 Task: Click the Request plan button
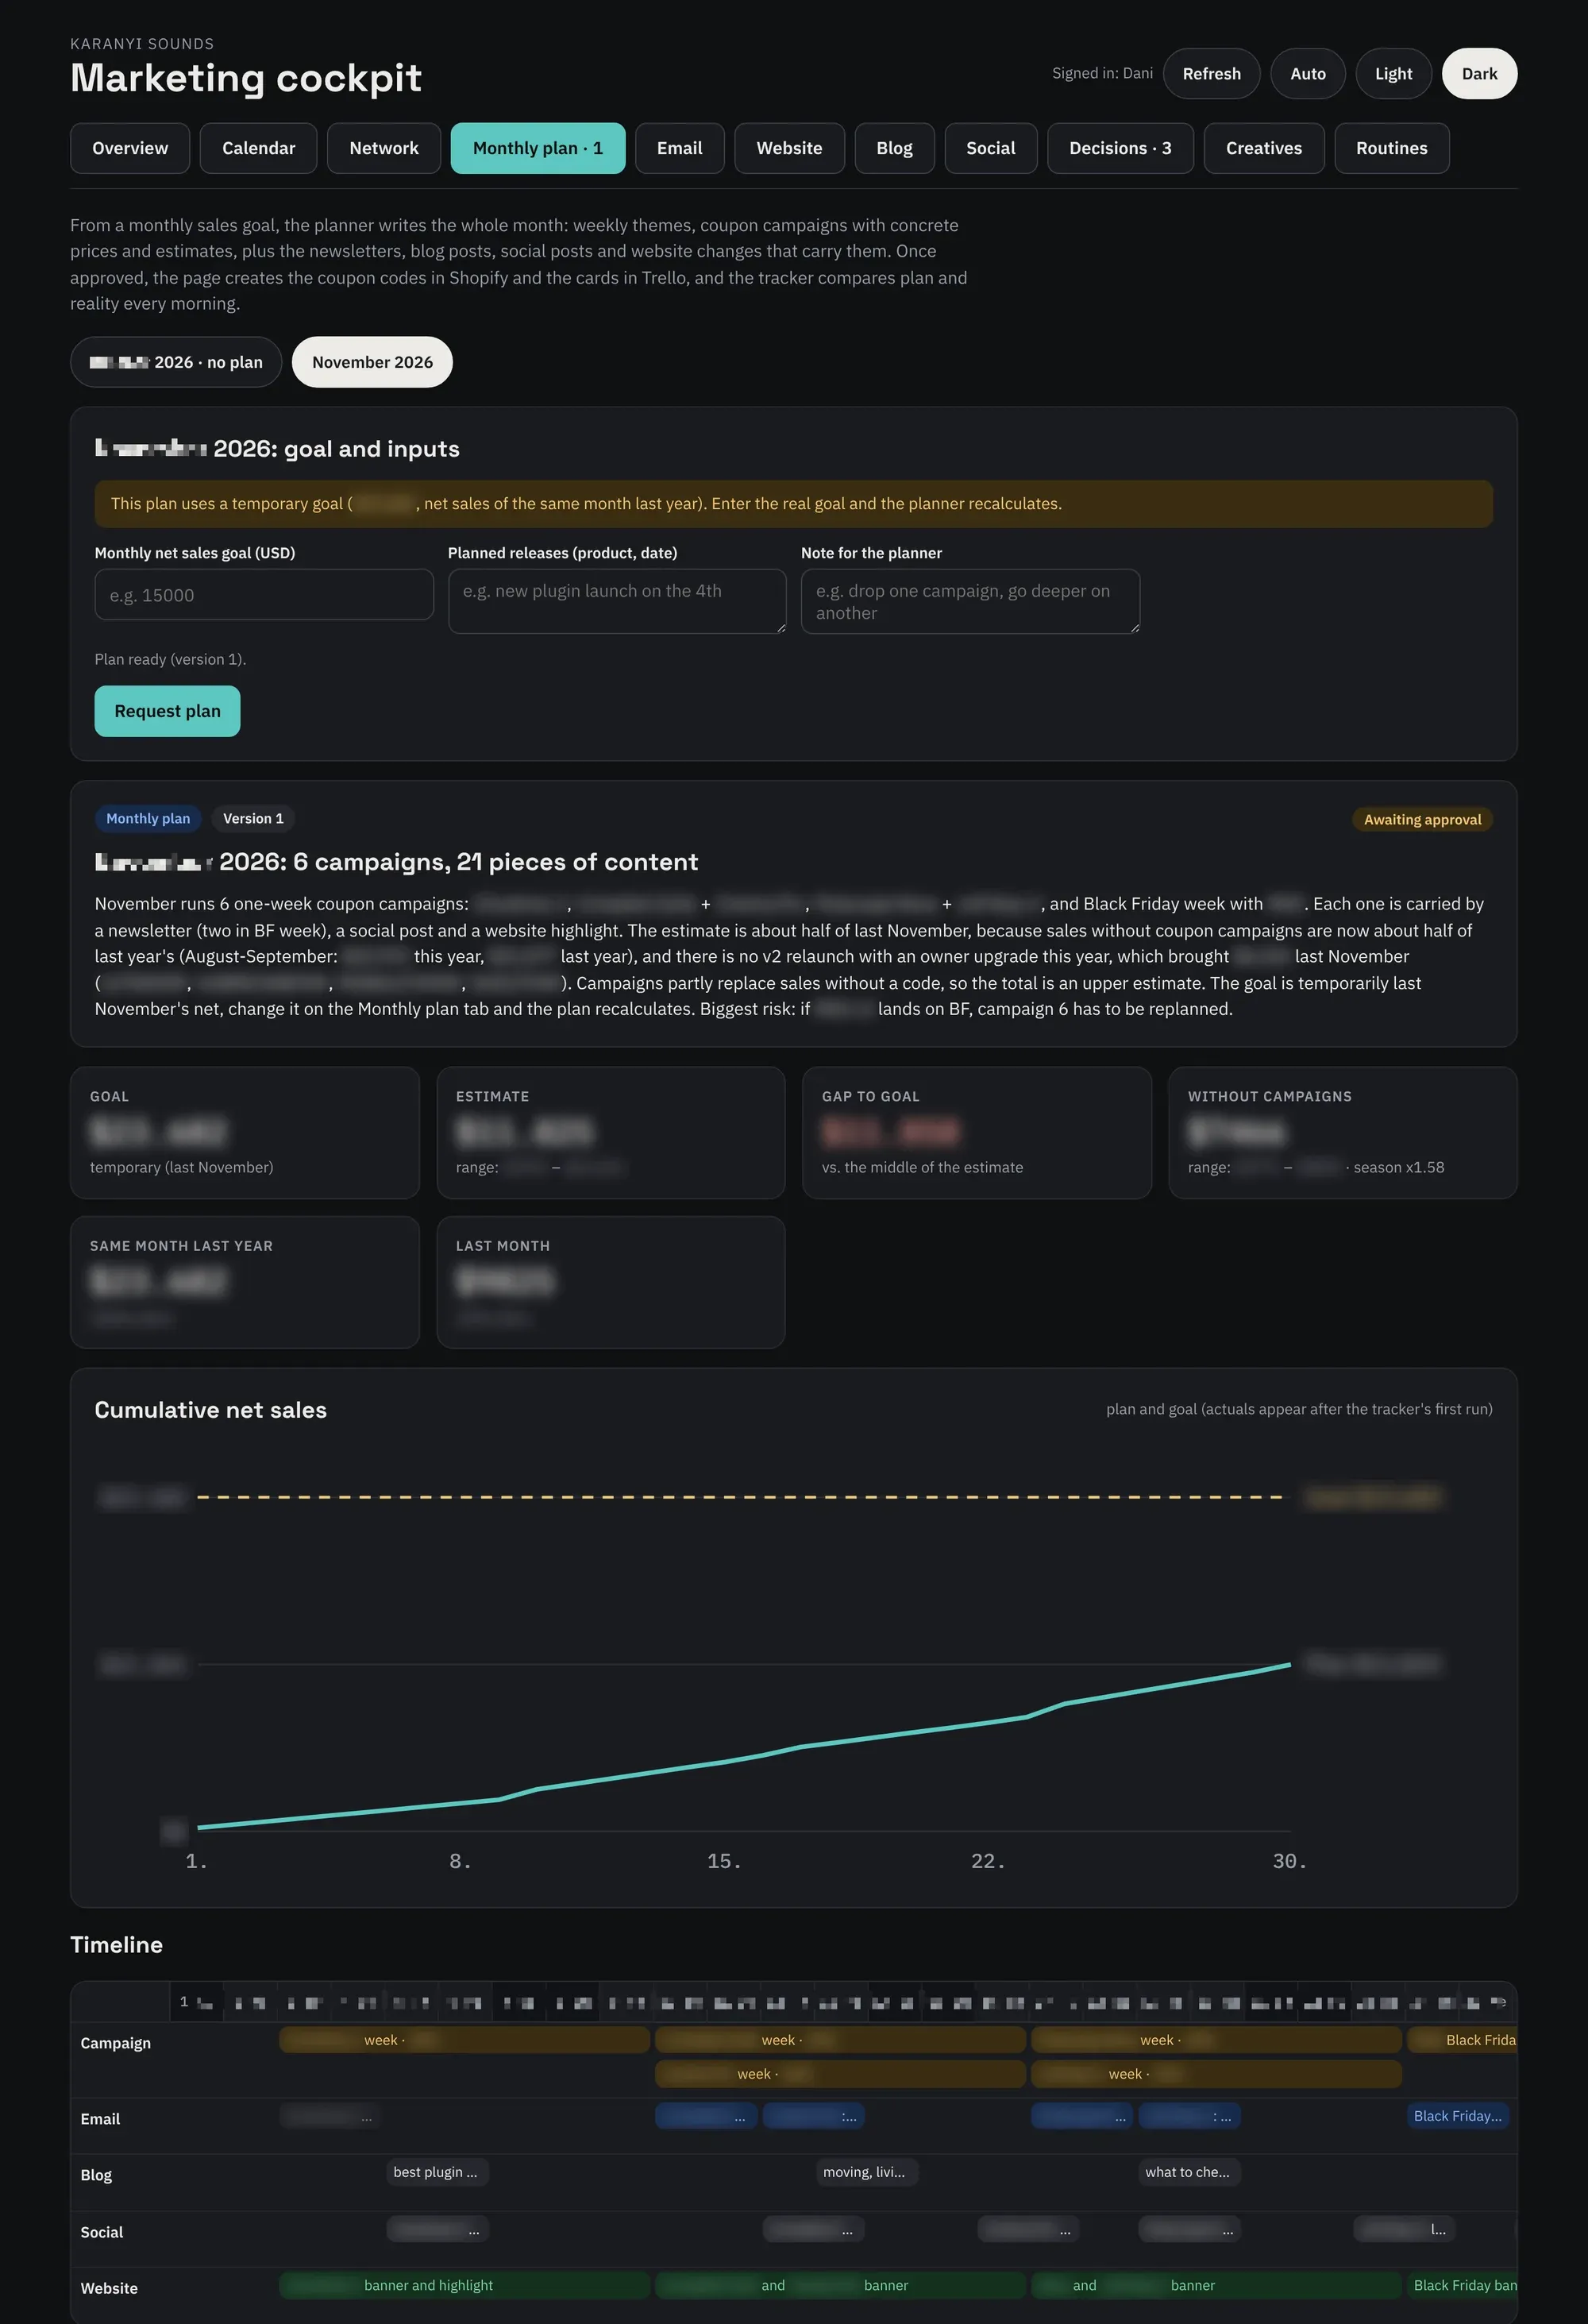[x=167, y=711]
